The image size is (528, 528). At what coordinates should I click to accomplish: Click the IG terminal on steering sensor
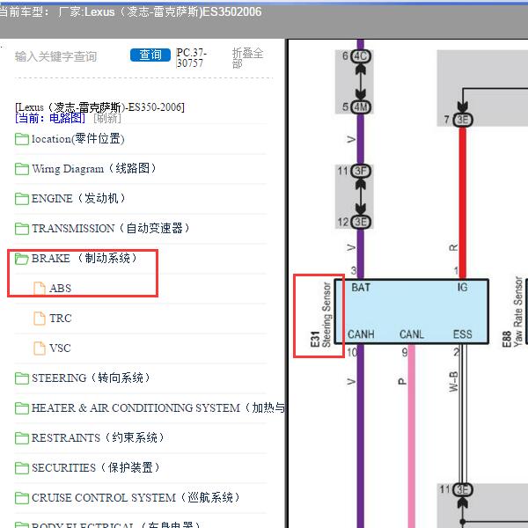tap(462, 287)
